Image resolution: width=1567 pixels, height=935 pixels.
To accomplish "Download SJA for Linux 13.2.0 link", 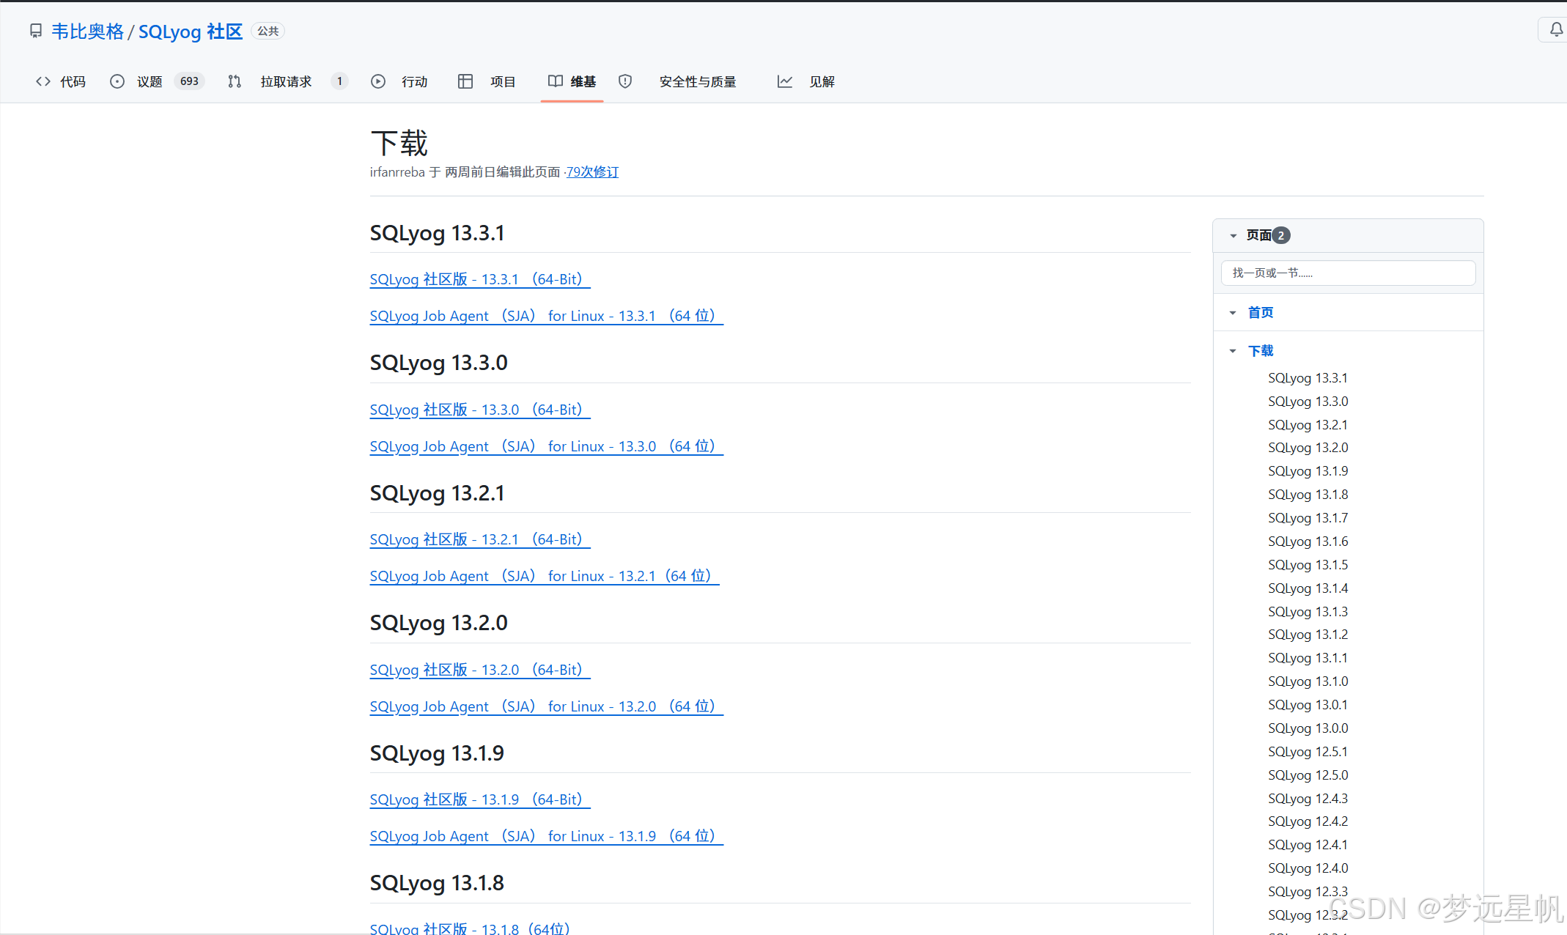I will click(546, 706).
